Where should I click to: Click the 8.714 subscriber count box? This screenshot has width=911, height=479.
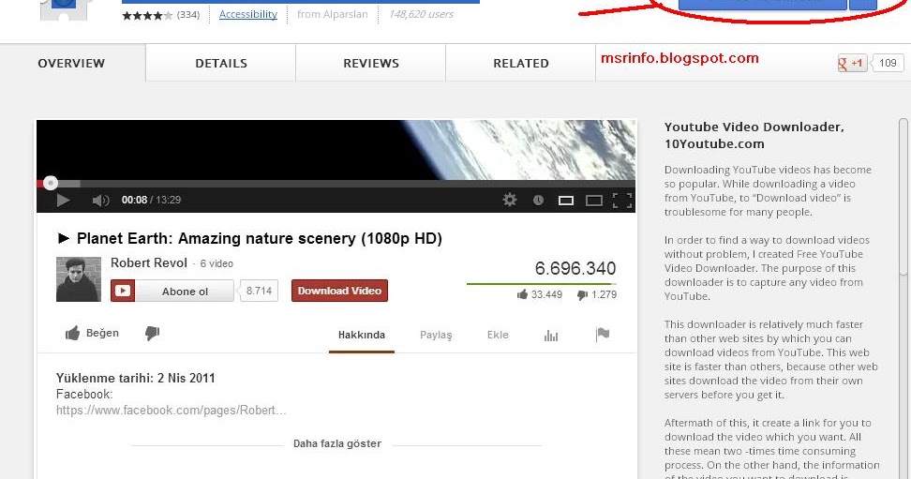point(259,291)
